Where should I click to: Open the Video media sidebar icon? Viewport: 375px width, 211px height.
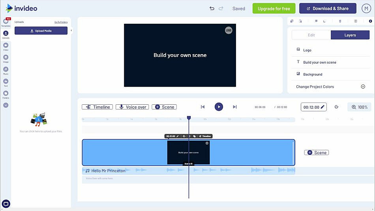pos(6,46)
